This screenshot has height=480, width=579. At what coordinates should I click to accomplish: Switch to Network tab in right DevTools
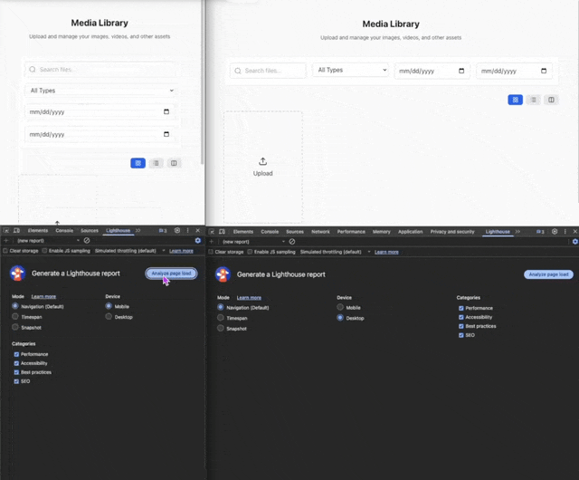[x=320, y=232]
